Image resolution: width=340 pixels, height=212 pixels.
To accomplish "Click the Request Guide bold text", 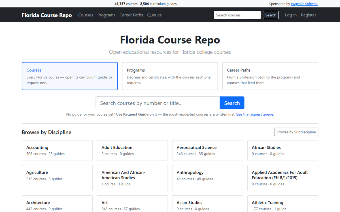I will pyautogui.click(x=136, y=114).
